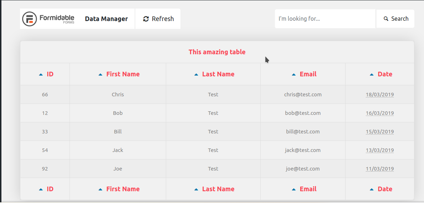Open date link 13/03/2019
Screen dimensions: 424x203
coord(380,150)
